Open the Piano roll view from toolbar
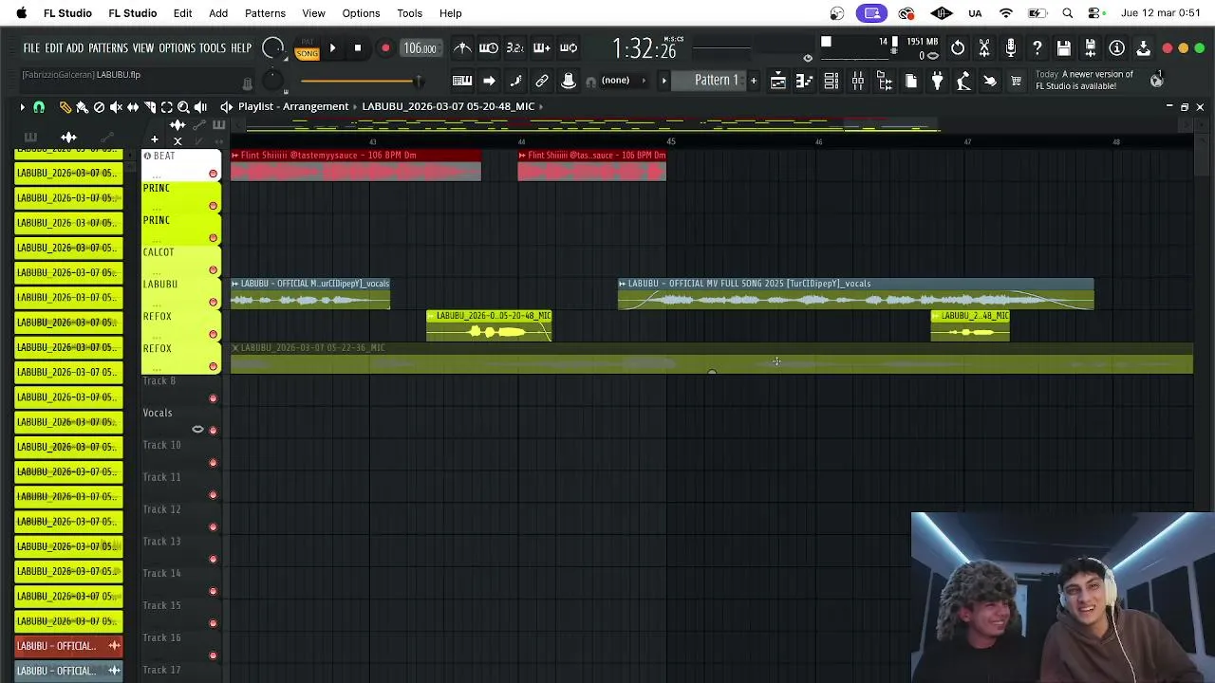Viewport: 1215px width, 683px height. [804, 81]
